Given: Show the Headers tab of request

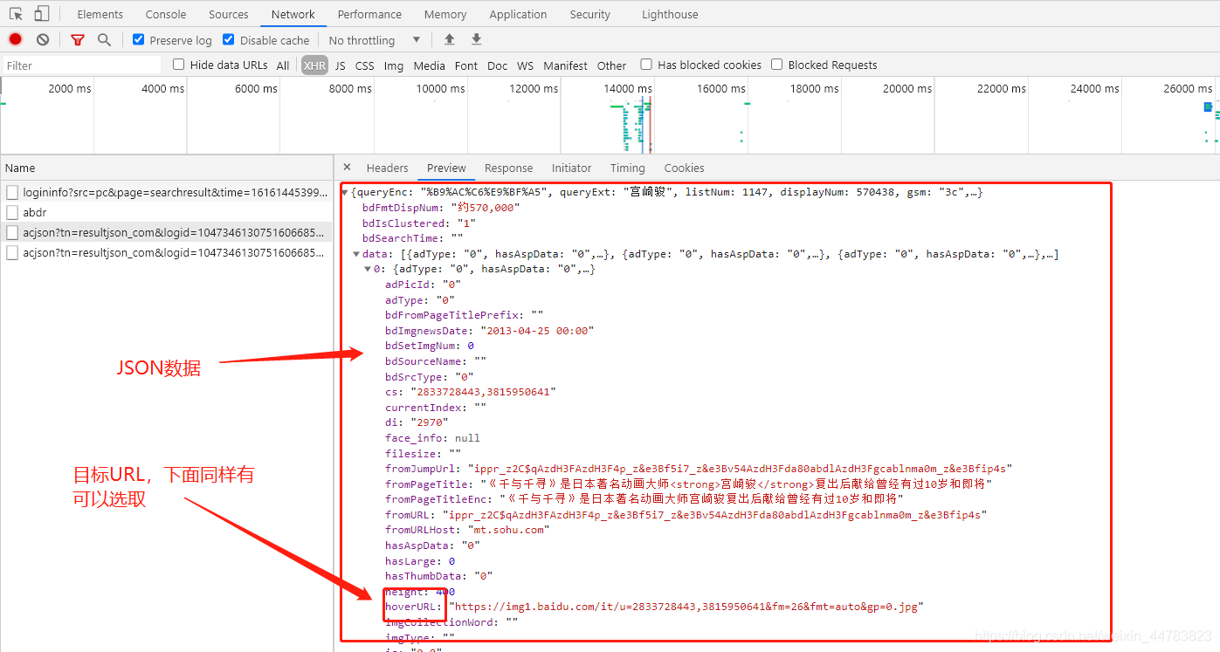Looking at the screenshot, I should (387, 168).
